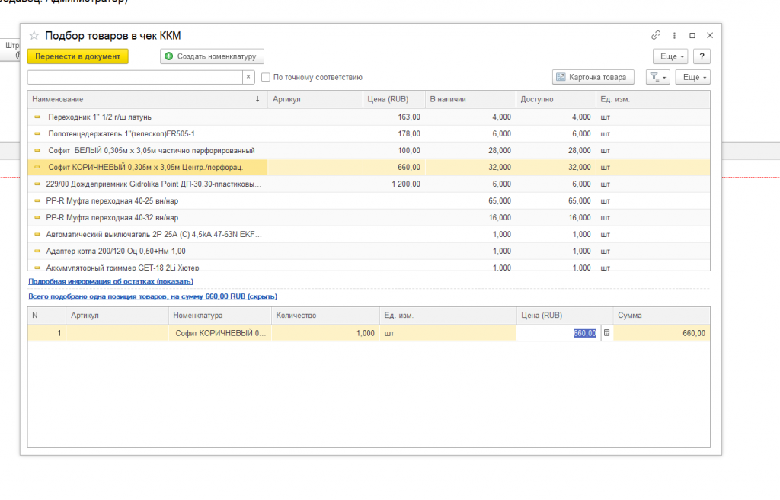Hide the Всего подобрано summary link

coord(152,296)
